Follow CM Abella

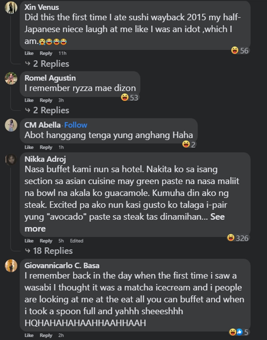click(x=75, y=125)
